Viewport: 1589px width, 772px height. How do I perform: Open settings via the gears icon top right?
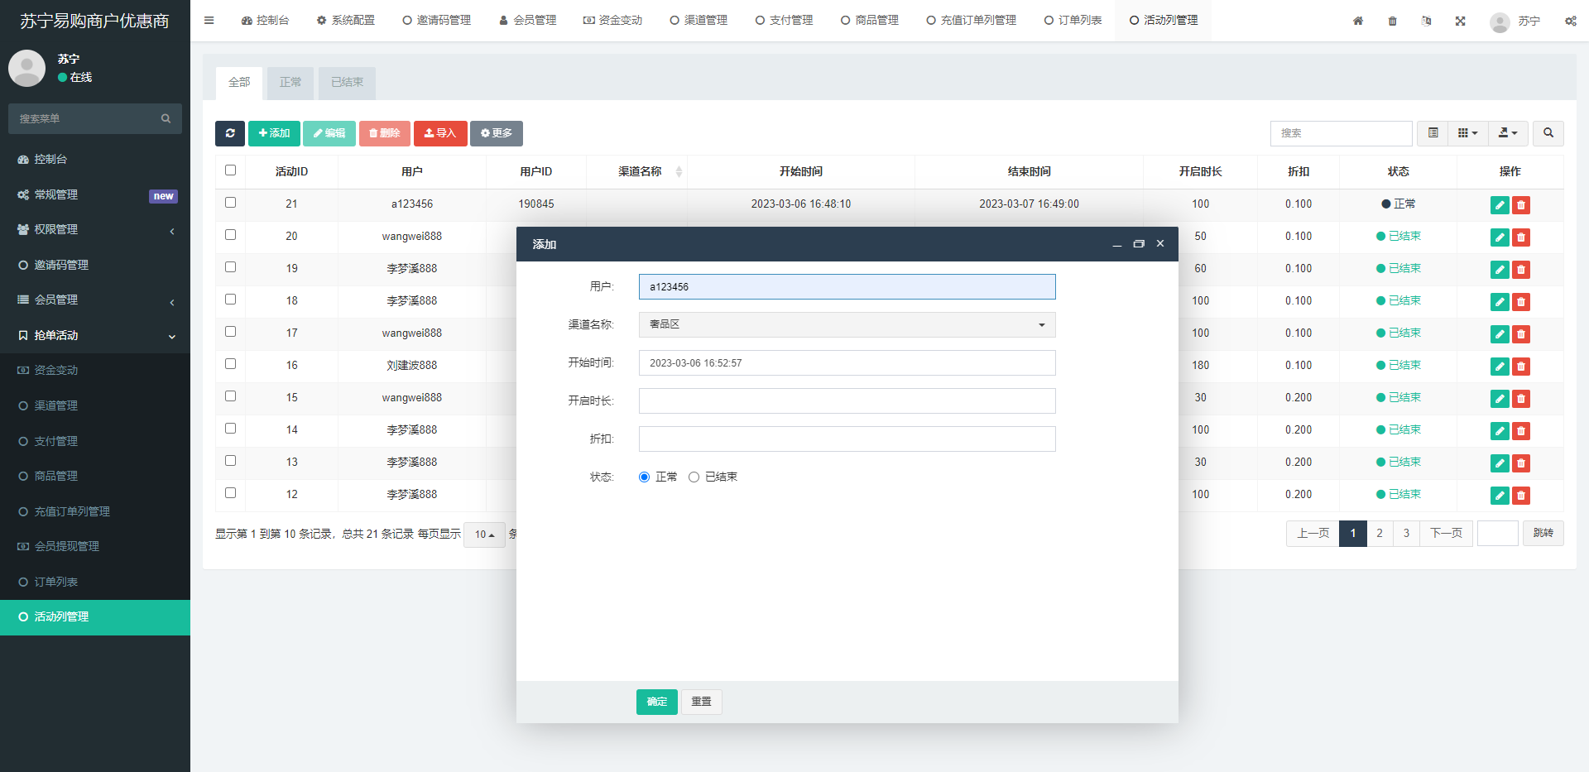point(1570,21)
